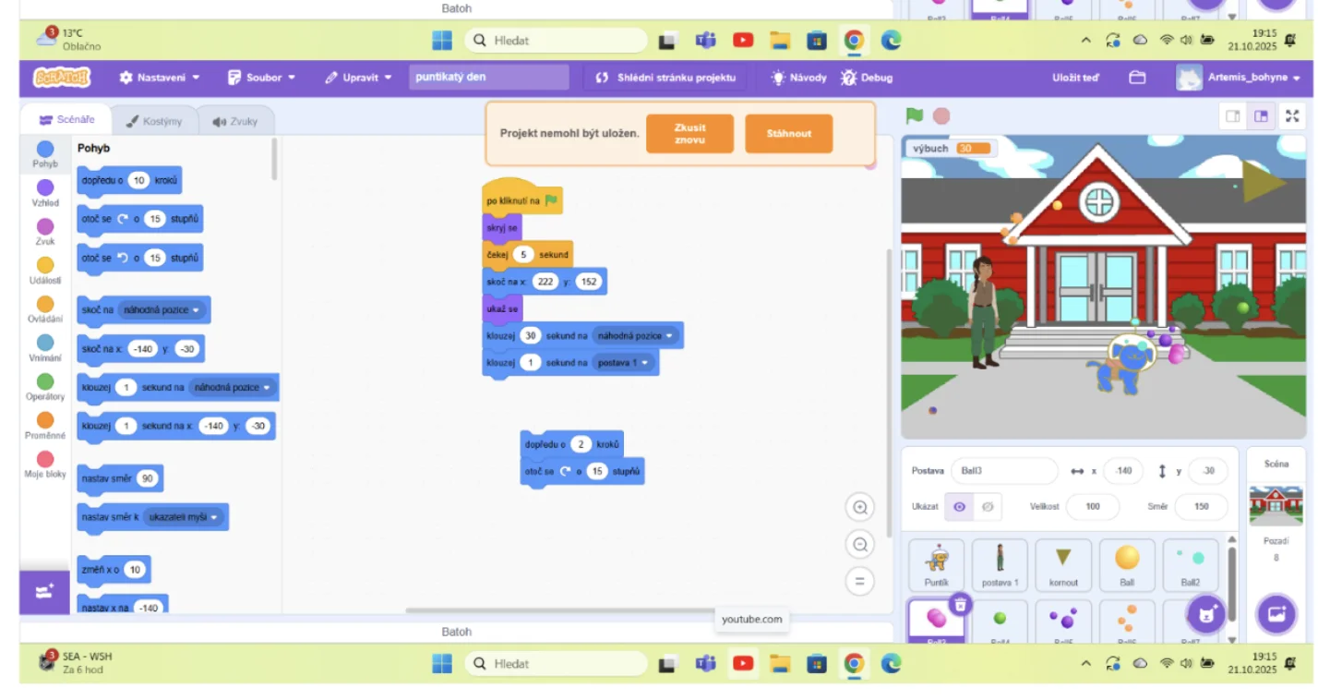Switch to the Kostýmy tab
The image size is (1318, 700).
154,121
